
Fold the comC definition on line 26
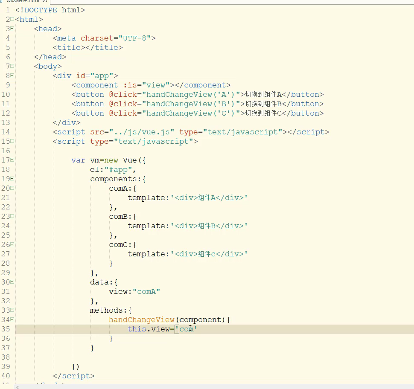pyautogui.click(x=12, y=244)
